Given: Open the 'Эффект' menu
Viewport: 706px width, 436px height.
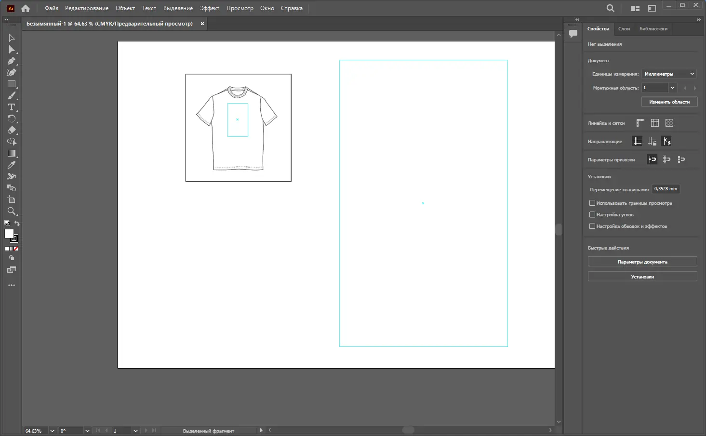Looking at the screenshot, I should (x=210, y=8).
